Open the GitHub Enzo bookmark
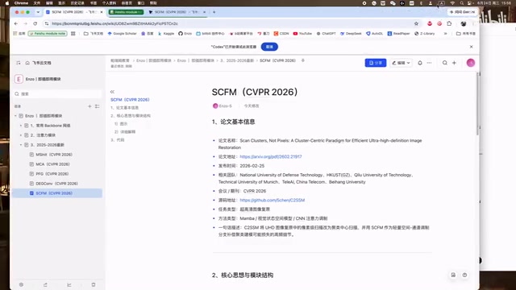516x290 pixels. click(185, 34)
